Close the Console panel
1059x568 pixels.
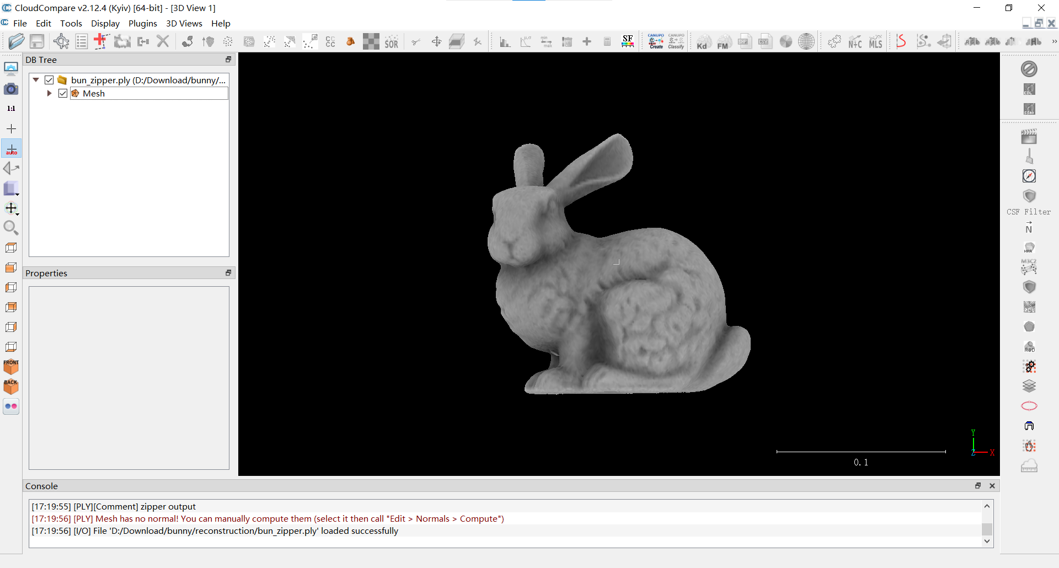(992, 486)
